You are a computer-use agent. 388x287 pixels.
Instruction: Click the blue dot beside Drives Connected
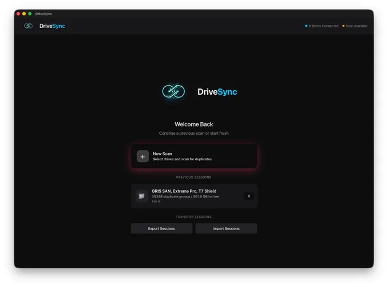tap(306, 26)
